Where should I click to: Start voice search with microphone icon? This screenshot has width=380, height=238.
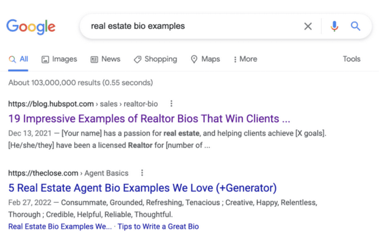point(334,26)
